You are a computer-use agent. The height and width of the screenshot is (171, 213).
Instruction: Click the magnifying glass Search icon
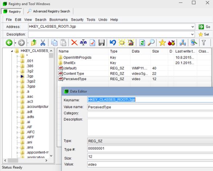click(151, 43)
